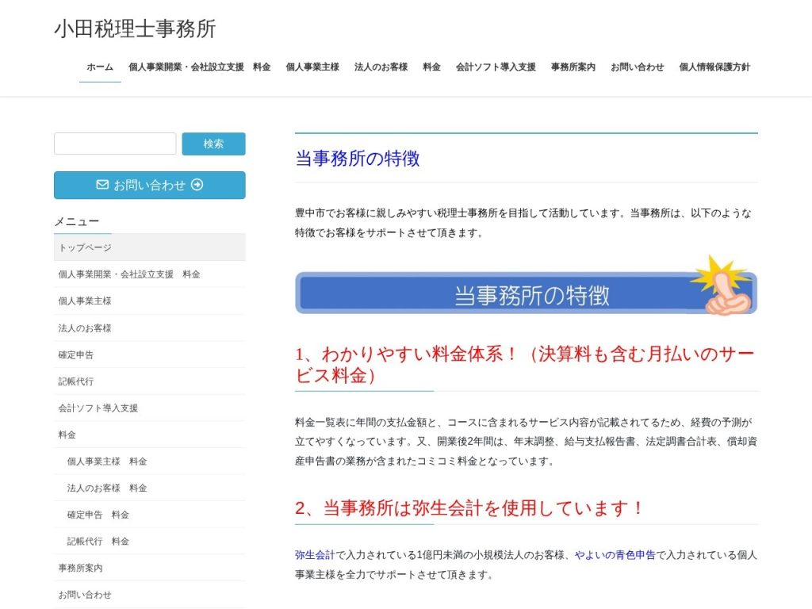Select 個人事業主様 in the top navigation
812x609 pixels.
(312, 67)
